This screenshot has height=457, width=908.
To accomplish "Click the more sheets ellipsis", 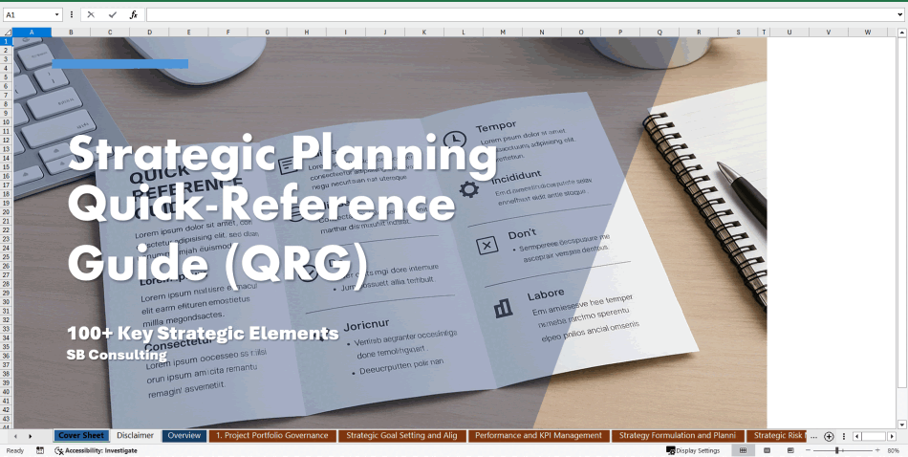I will tap(813, 436).
